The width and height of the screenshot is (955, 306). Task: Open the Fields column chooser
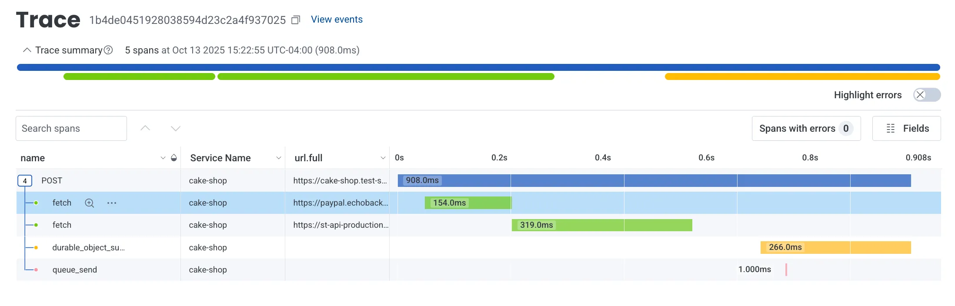coord(906,128)
